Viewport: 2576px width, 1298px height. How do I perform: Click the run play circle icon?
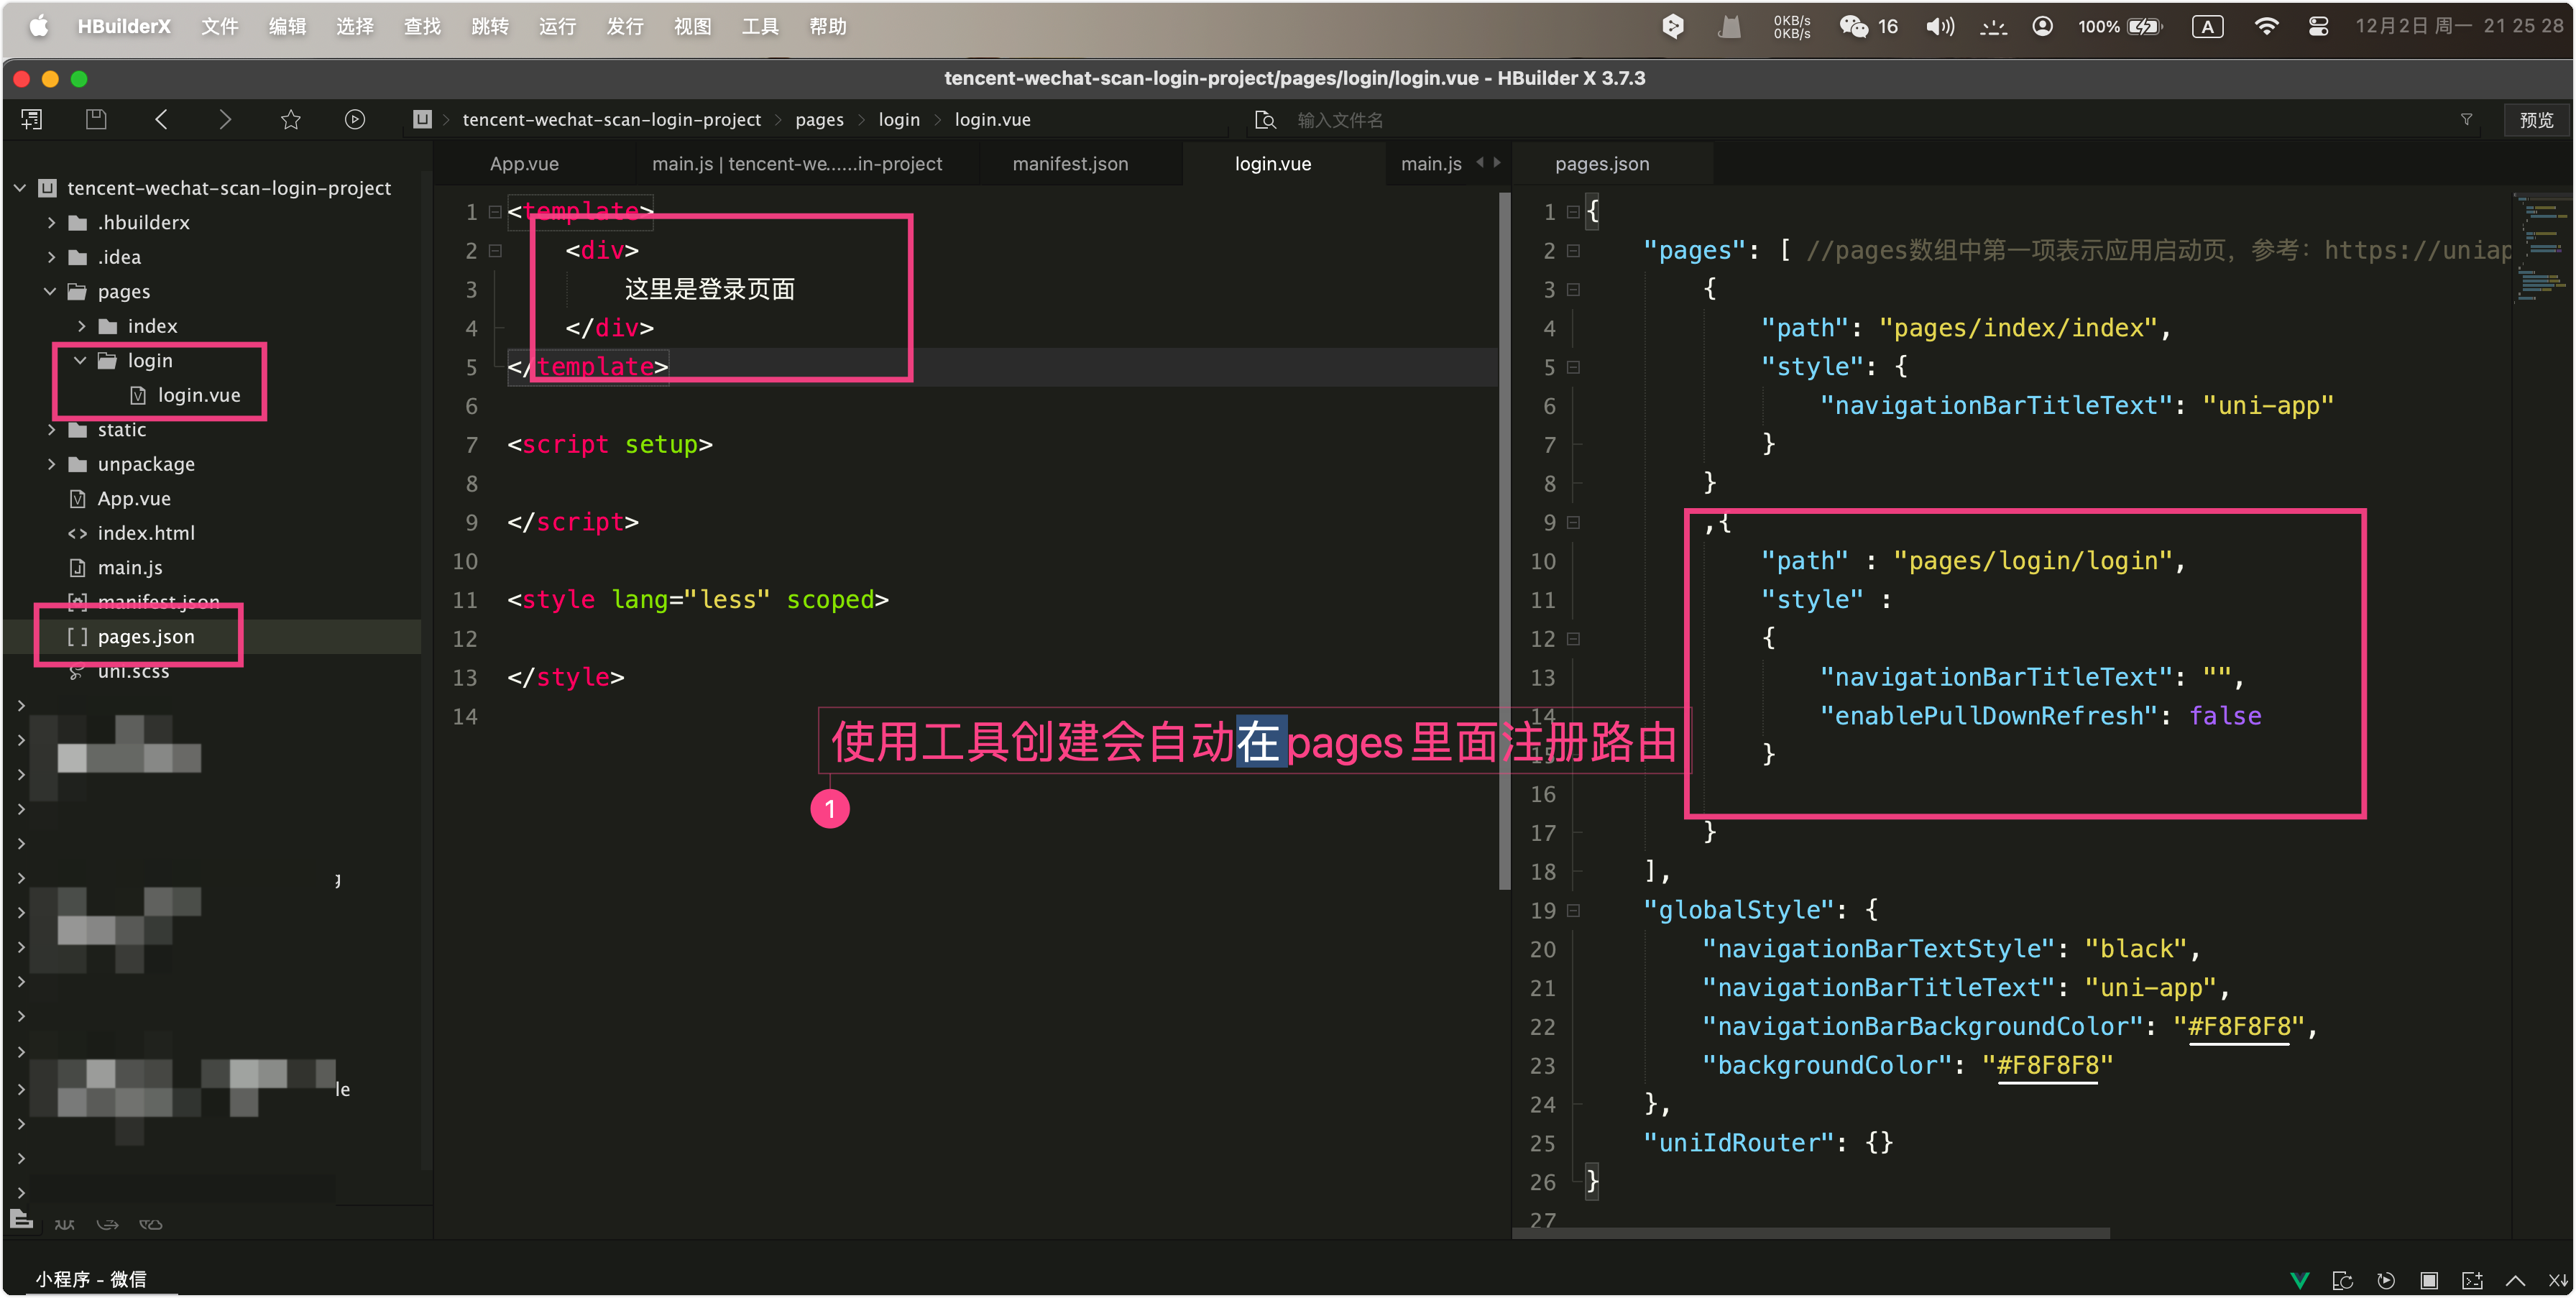click(355, 120)
